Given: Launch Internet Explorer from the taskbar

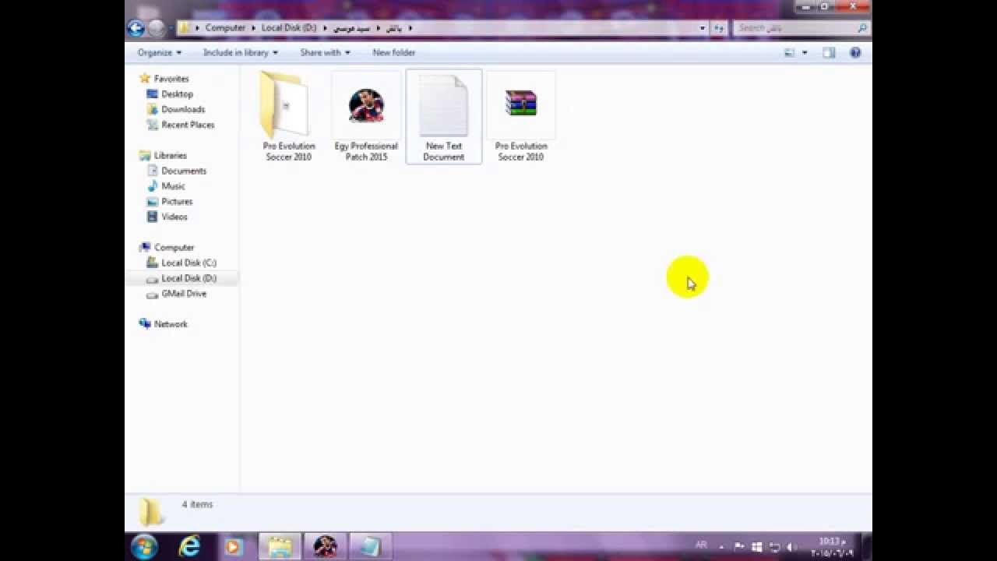Looking at the screenshot, I should point(189,546).
